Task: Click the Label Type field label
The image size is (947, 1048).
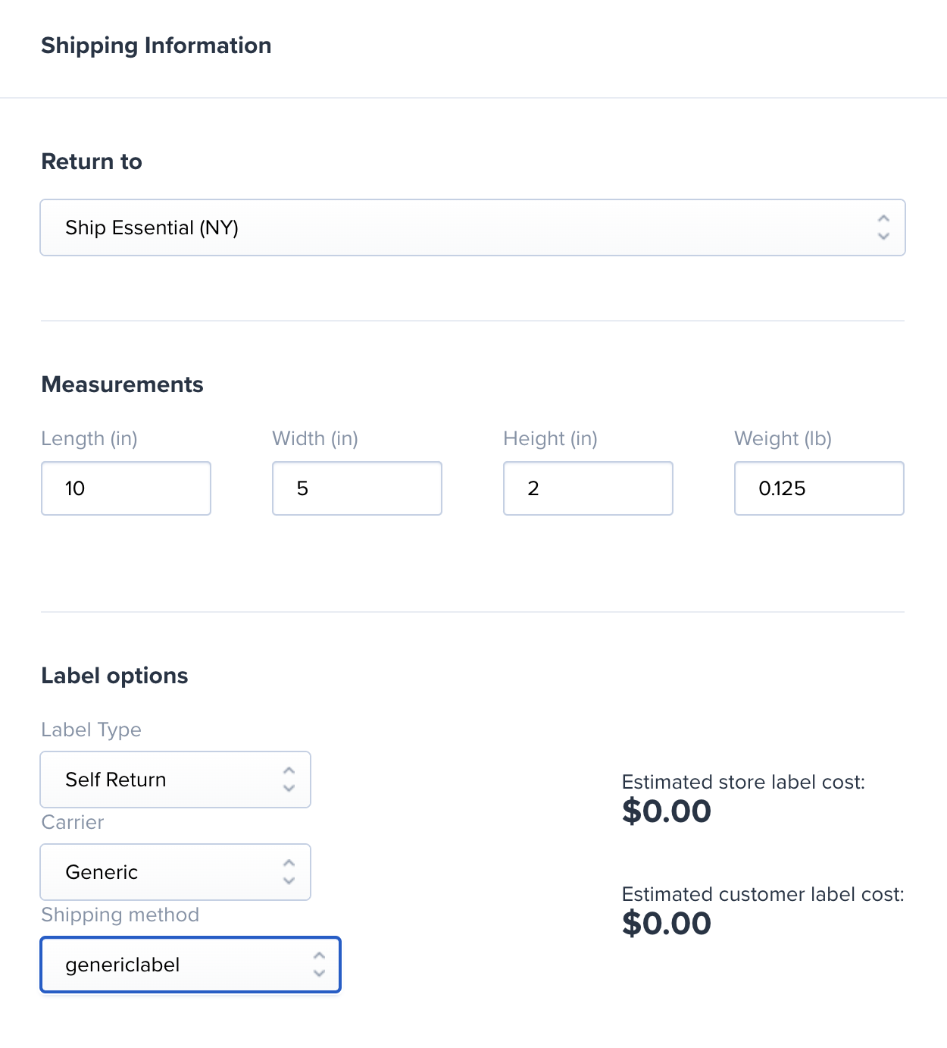Action: (x=91, y=730)
